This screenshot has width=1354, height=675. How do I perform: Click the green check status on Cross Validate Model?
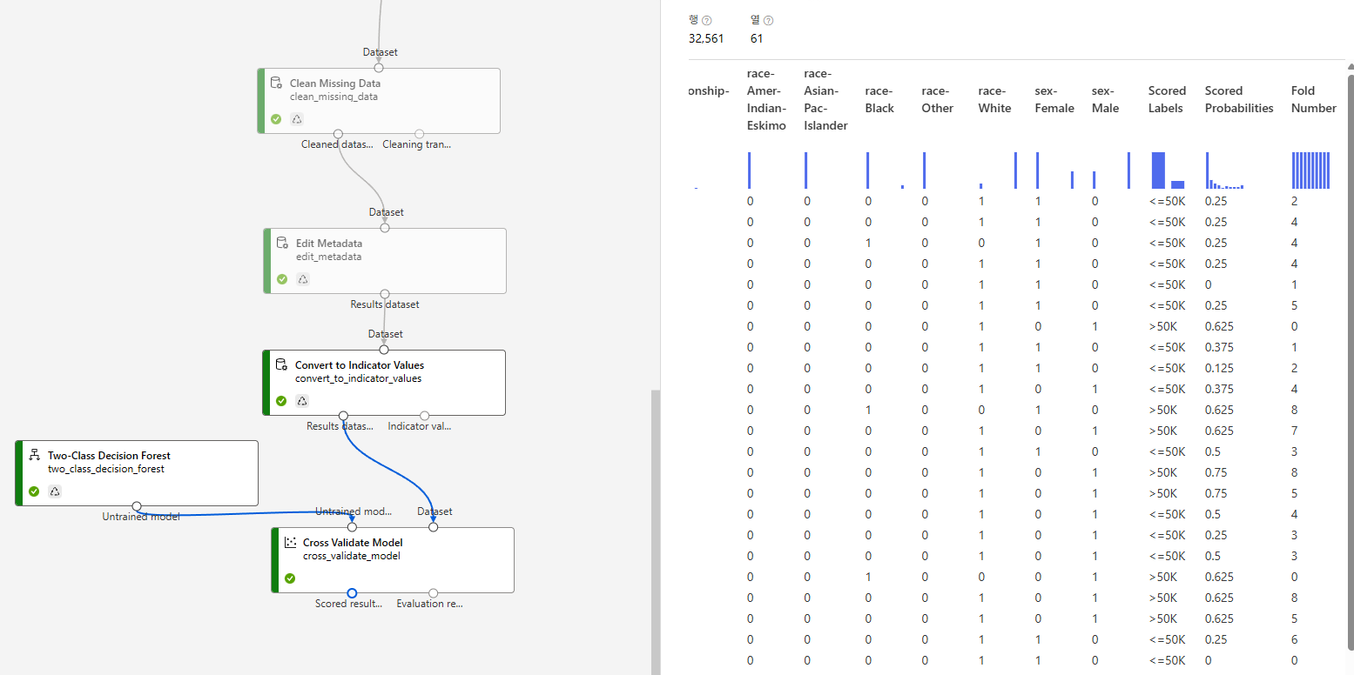[x=290, y=578]
